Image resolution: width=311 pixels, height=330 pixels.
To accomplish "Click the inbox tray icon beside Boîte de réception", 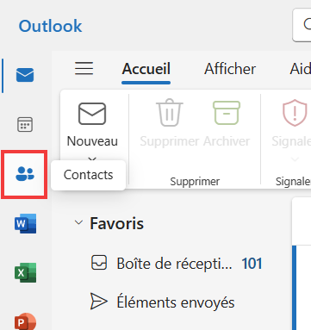I will click(x=99, y=263).
